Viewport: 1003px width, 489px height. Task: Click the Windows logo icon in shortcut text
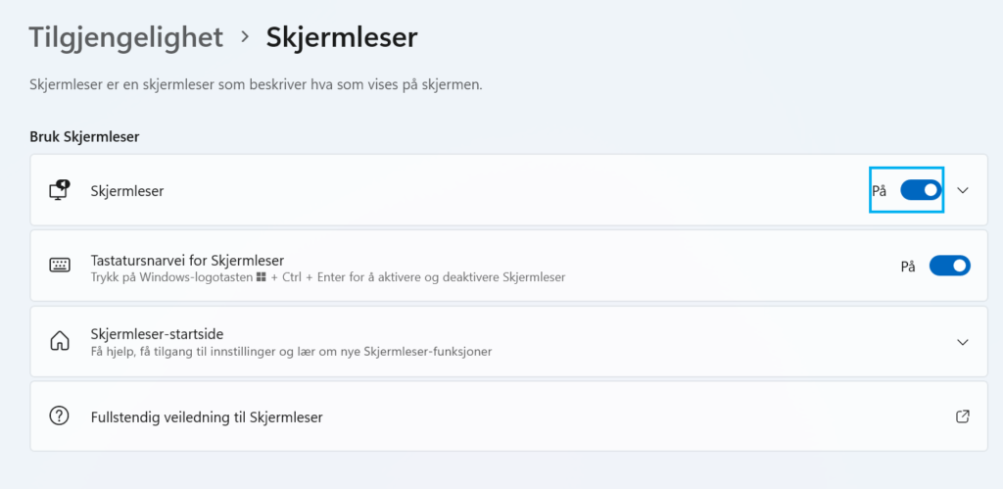point(262,278)
